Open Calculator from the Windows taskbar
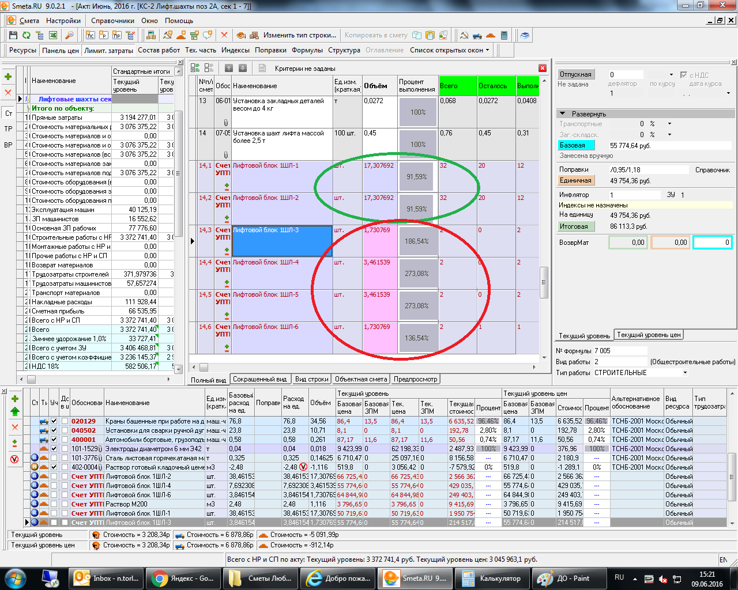This screenshot has height=590, width=738. pos(492,578)
